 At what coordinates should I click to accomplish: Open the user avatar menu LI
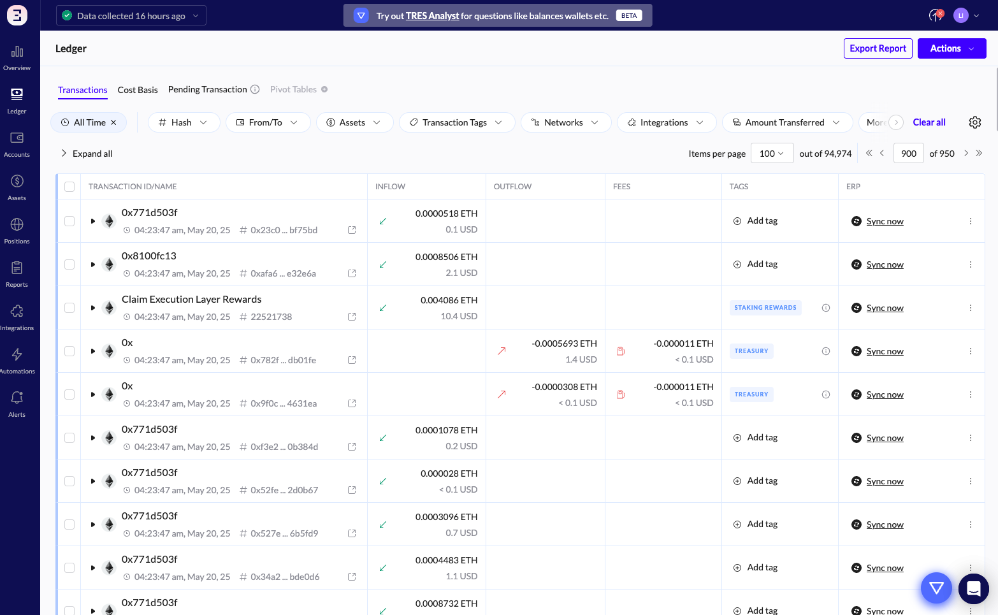[x=966, y=15]
